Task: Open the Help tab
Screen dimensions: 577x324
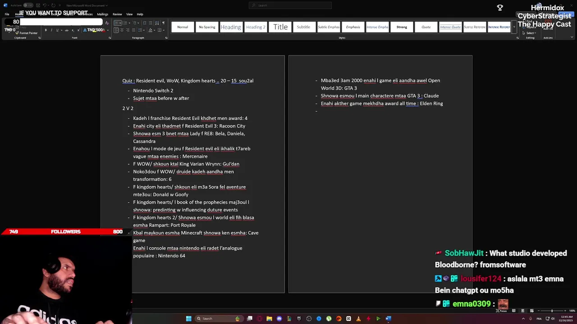Action: [140, 14]
